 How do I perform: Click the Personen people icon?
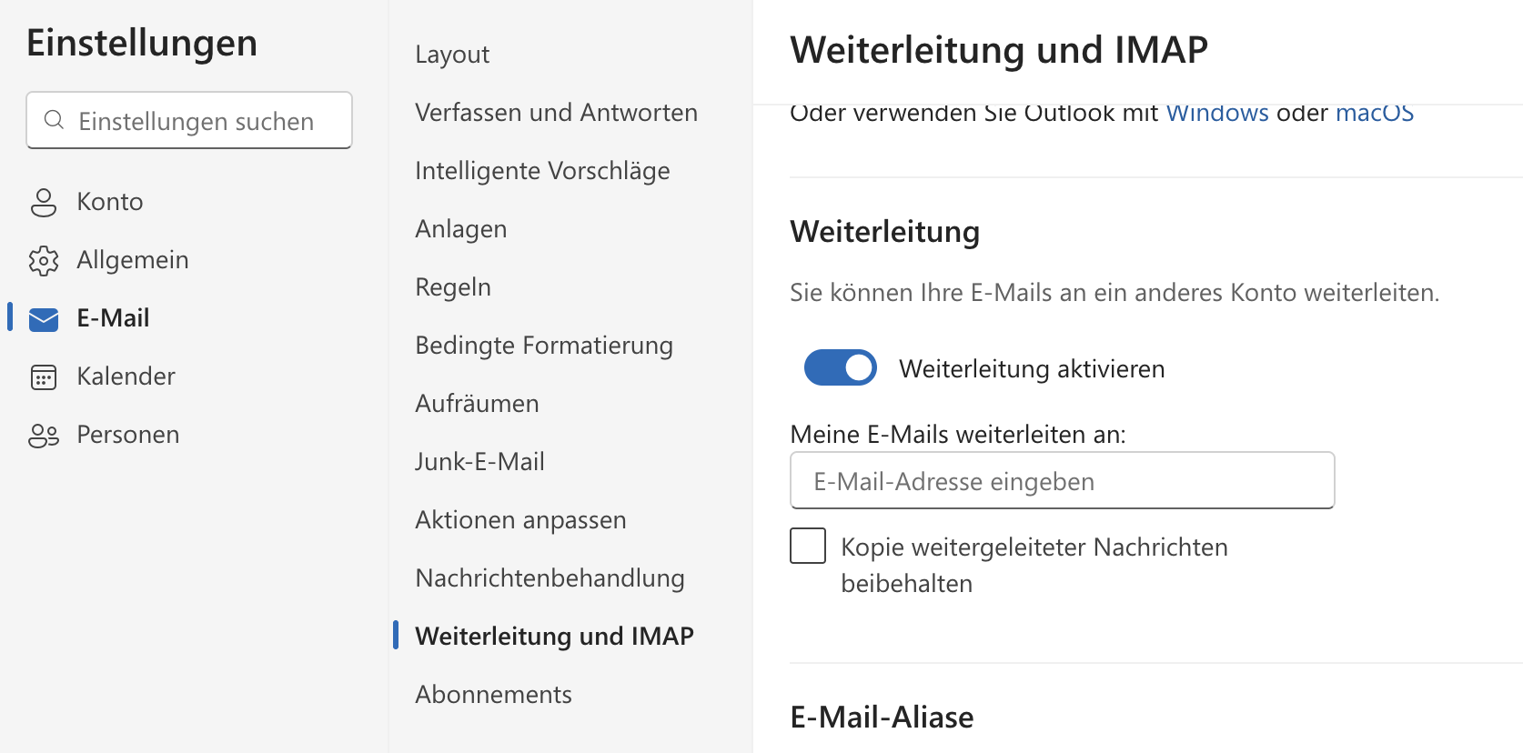click(44, 435)
